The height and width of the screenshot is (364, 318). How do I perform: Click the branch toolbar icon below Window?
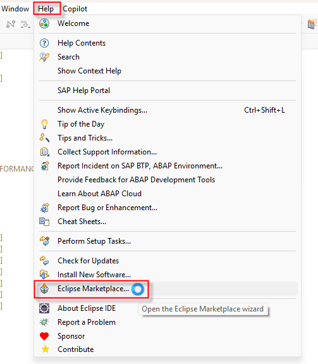point(11,24)
